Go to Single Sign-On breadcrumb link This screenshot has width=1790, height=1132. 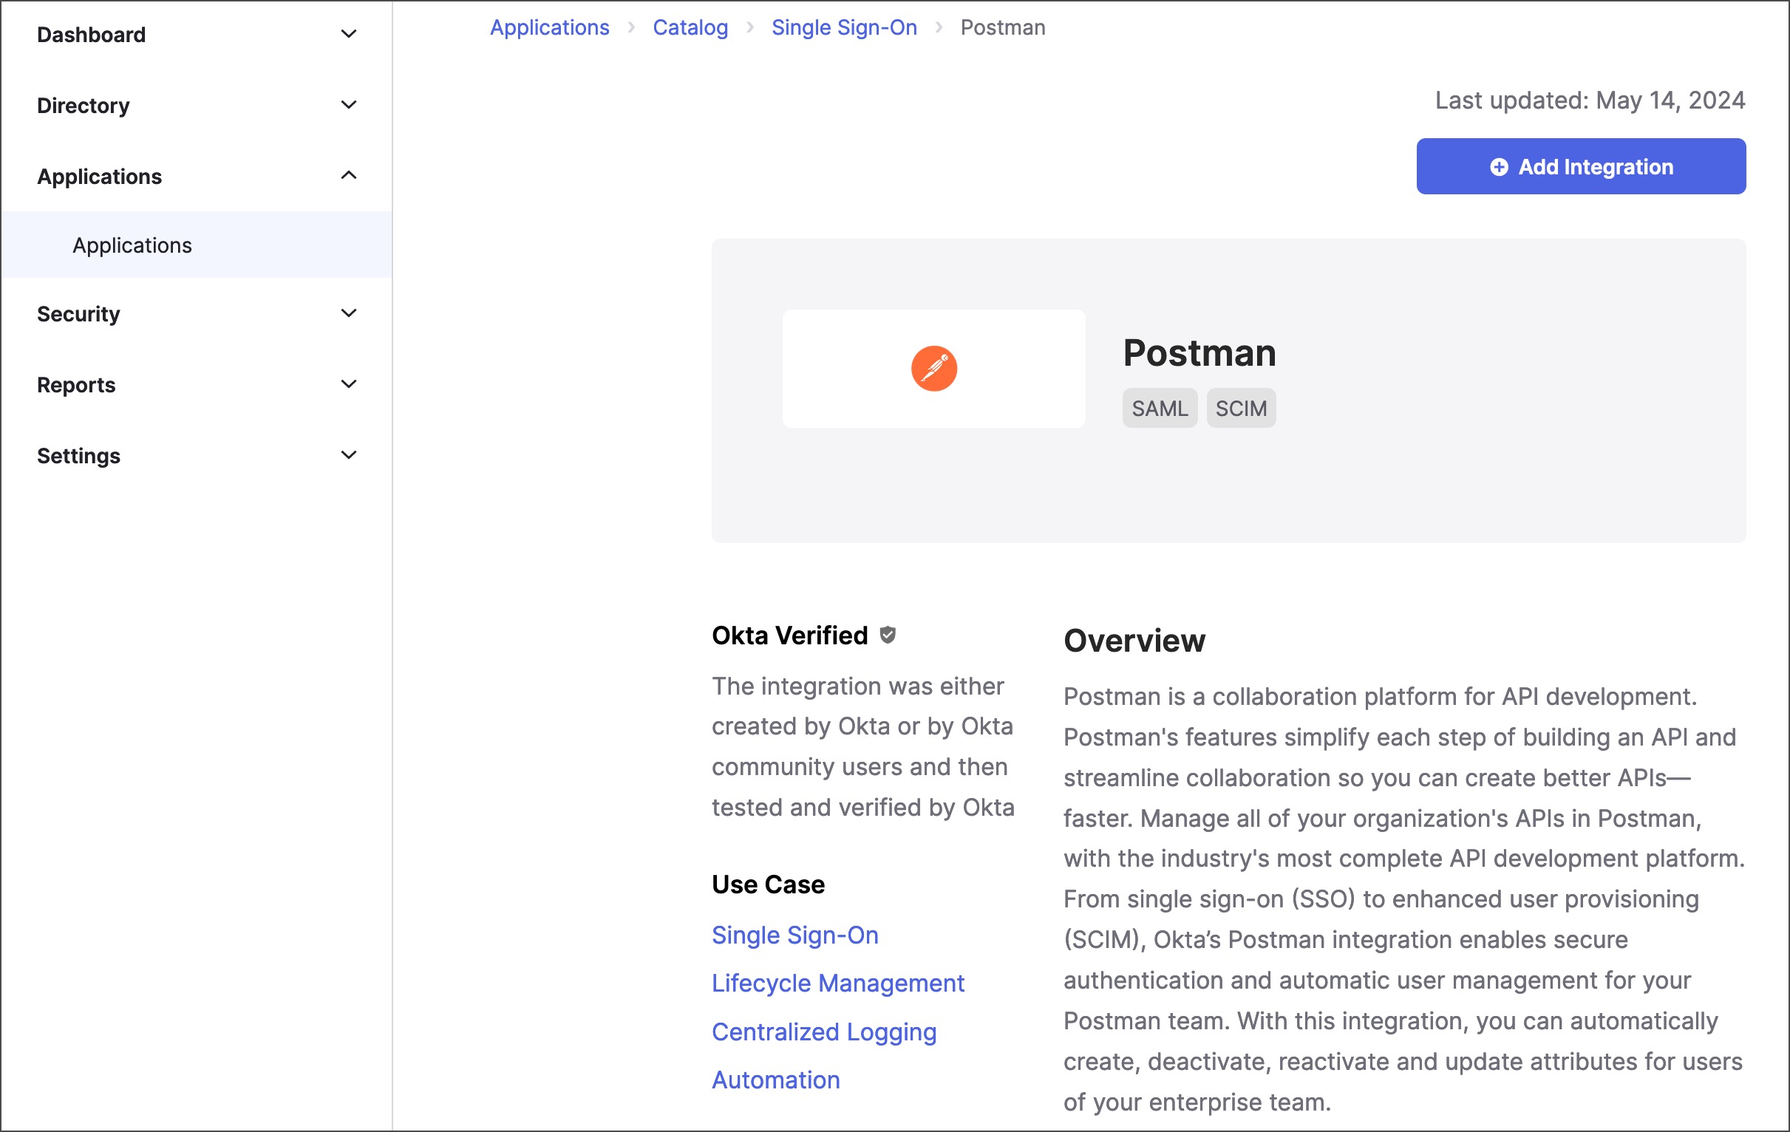pos(844,27)
